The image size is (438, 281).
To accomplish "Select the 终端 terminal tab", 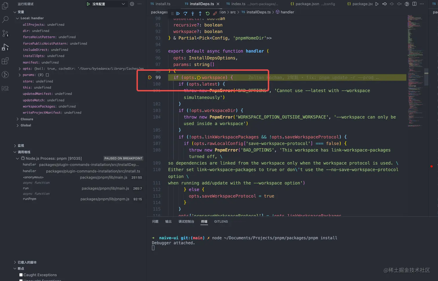I will point(204,222).
